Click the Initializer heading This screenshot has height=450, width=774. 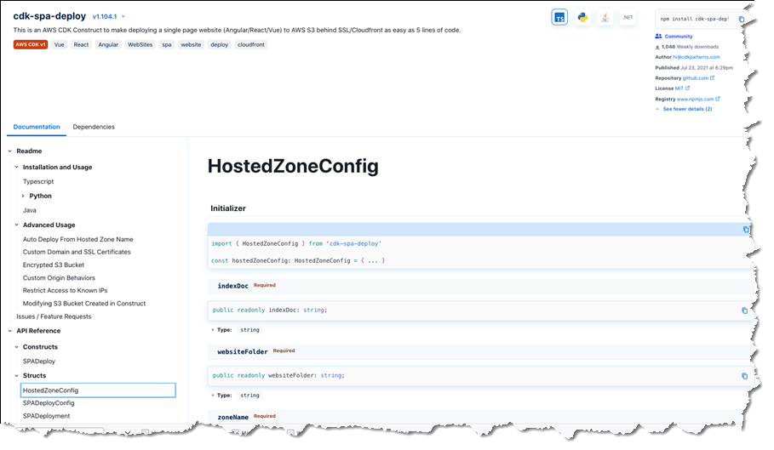[x=228, y=208]
